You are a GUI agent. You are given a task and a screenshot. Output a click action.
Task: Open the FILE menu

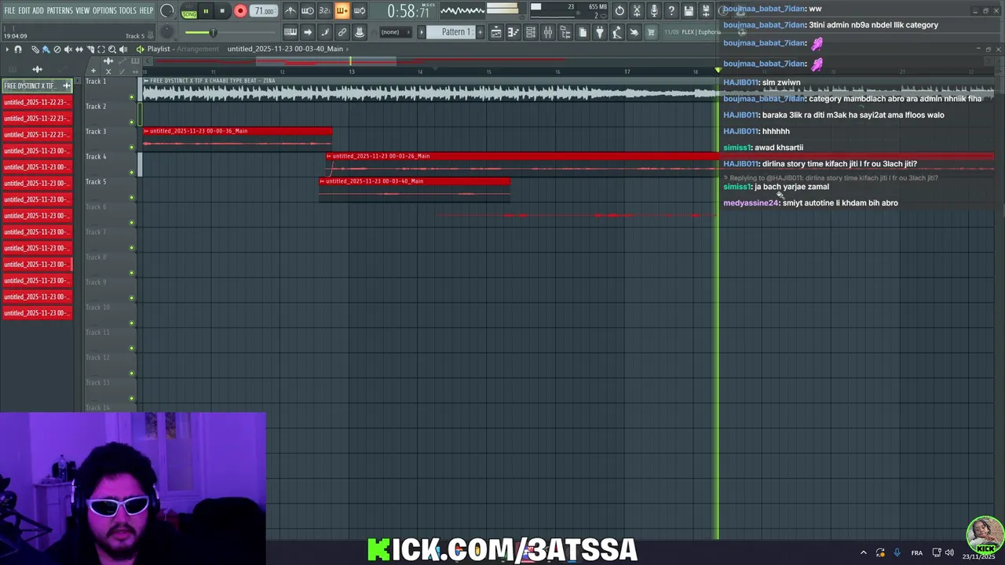click(9, 11)
